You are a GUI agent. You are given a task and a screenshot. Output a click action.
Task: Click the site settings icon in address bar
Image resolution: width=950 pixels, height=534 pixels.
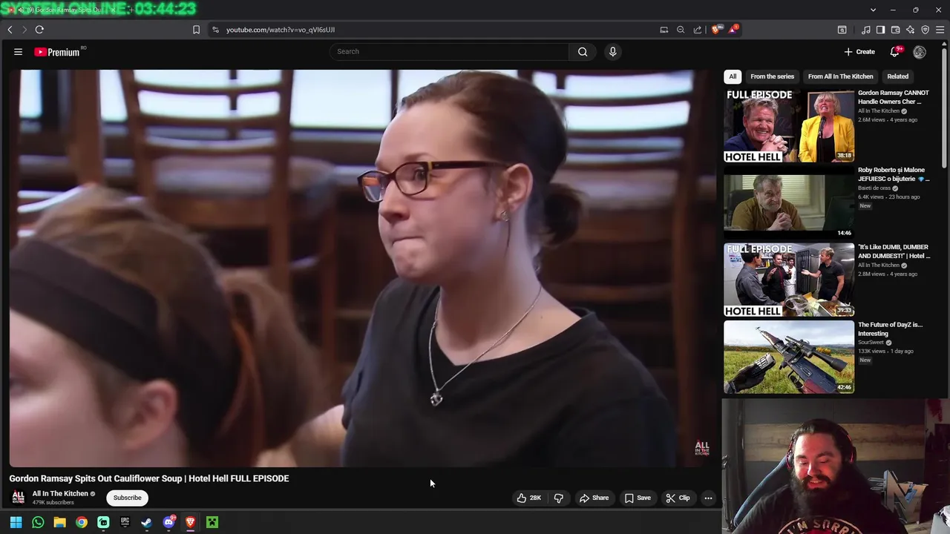click(x=215, y=30)
